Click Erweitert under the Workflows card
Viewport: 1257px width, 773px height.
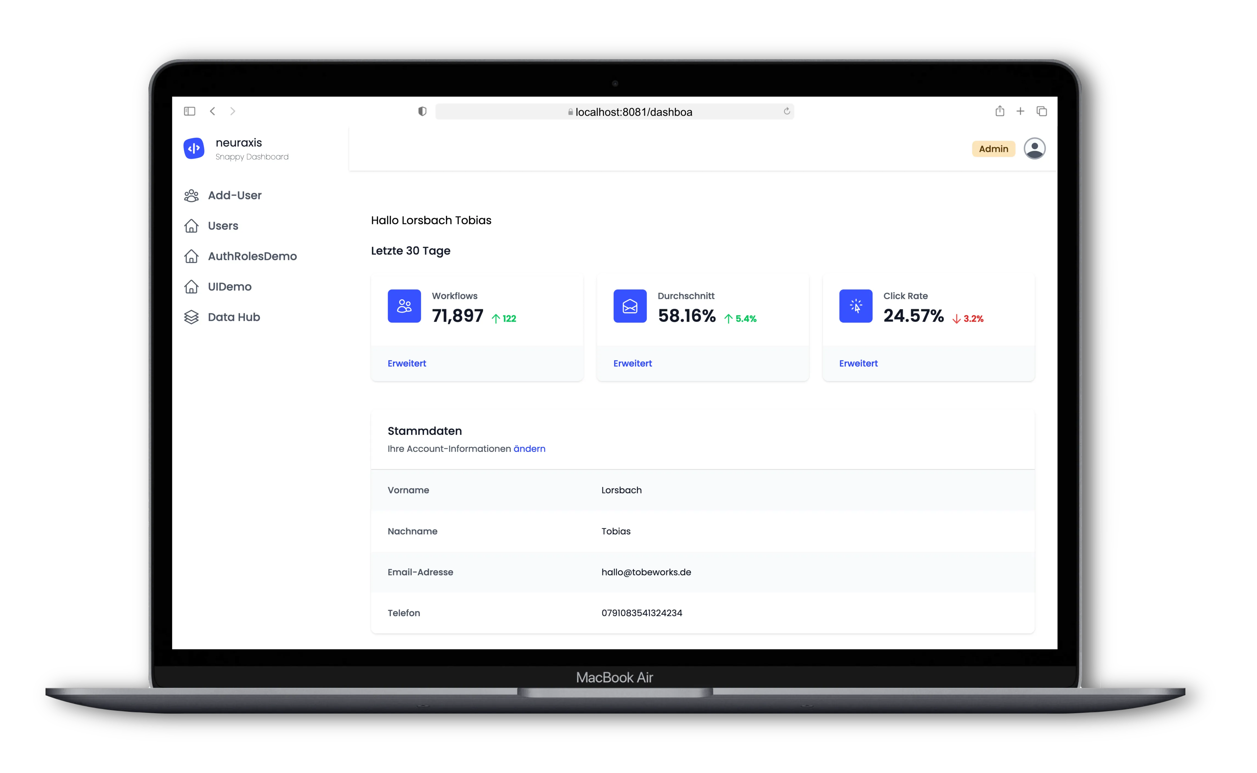(406, 363)
